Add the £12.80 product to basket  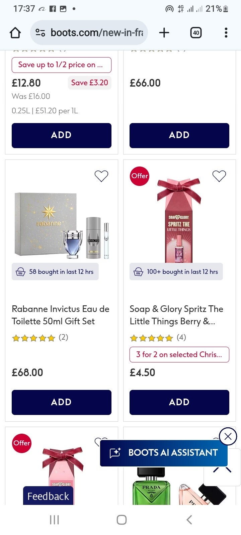point(61,135)
